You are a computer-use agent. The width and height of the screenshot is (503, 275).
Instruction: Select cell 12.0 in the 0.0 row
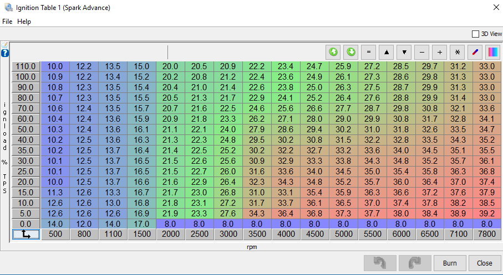click(84, 224)
